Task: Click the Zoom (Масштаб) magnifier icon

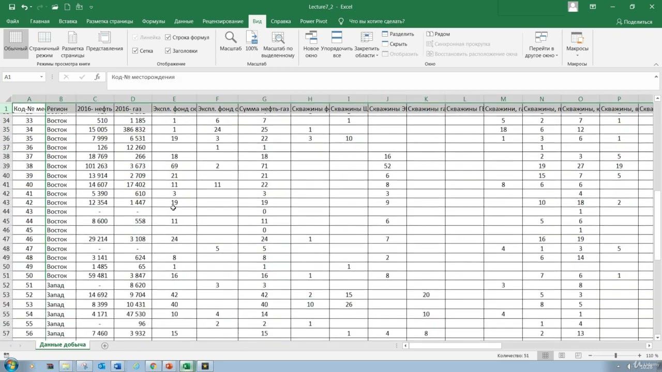Action: (x=231, y=38)
